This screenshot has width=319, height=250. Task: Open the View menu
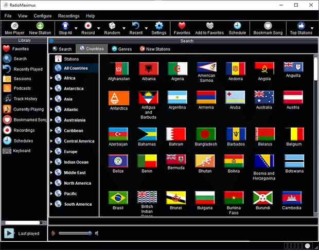(x=23, y=16)
